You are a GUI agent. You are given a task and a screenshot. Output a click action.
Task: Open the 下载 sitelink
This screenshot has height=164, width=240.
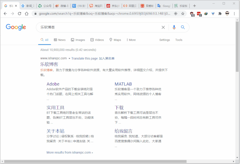119,108
